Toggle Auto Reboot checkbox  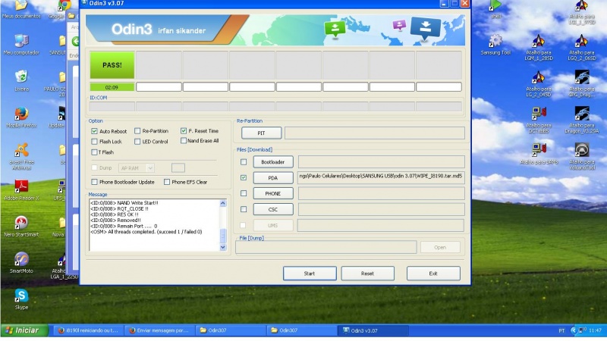(x=94, y=131)
